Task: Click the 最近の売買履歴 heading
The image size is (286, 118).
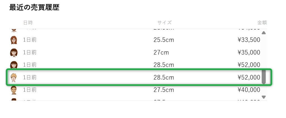Action: 34,8
